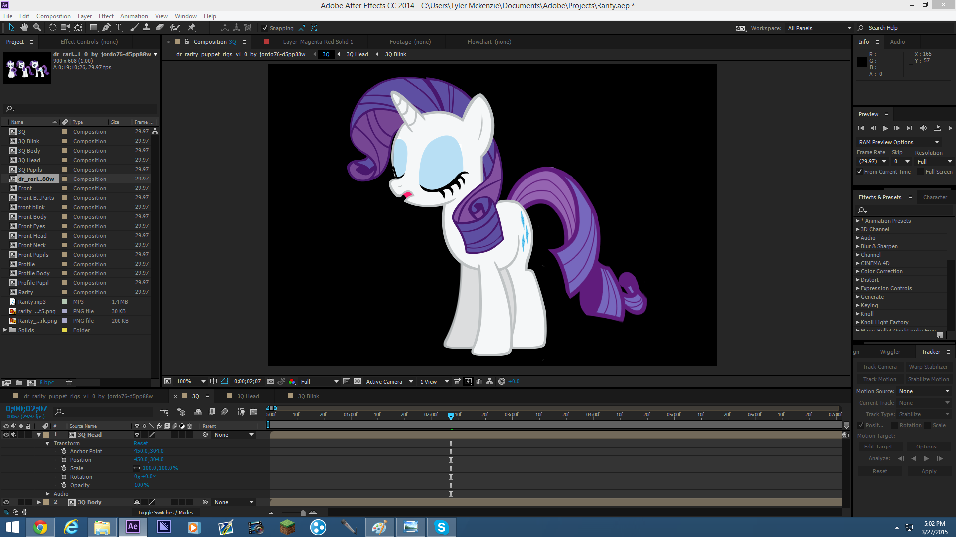The width and height of the screenshot is (956, 537).
Task: Open RAM Preview Options dropdown
Action: (x=899, y=142)
